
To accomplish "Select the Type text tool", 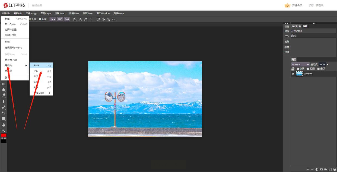I will [4, 101].
